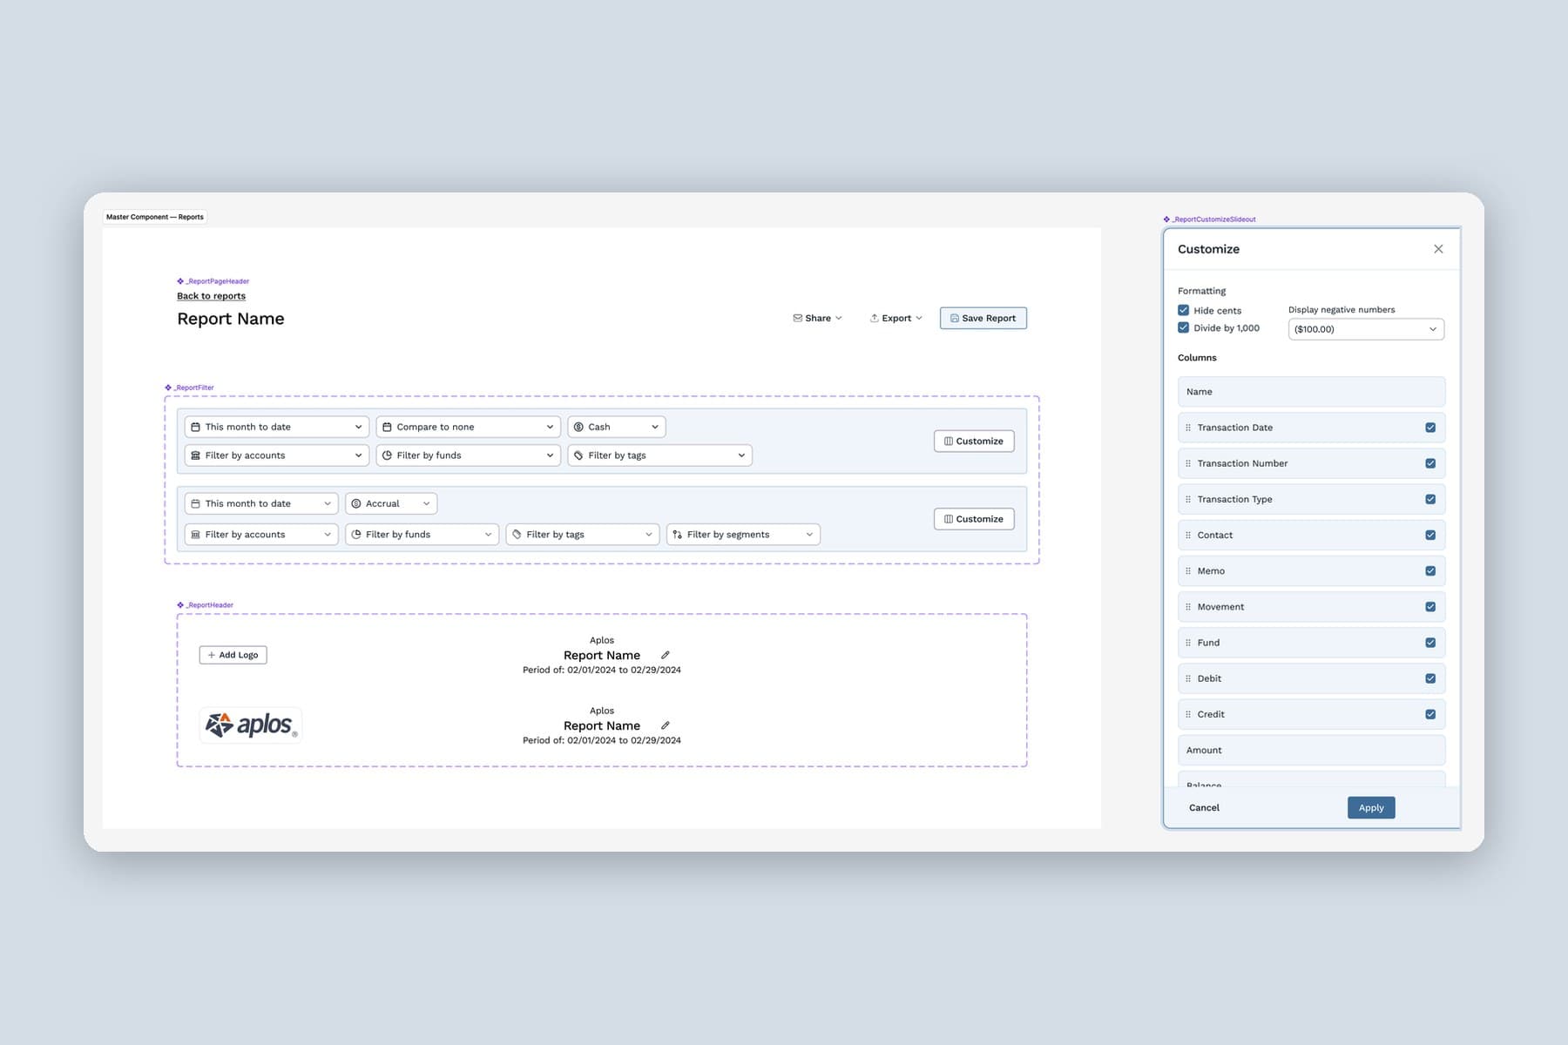The image size is (1568, 1045).
Task: Click the pencil icon beside the first Report Name
Action: pos(666,655)
